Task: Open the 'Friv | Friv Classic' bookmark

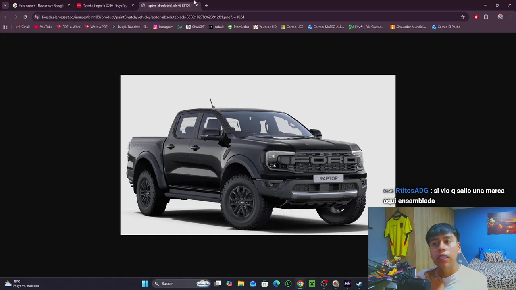Action: (x=366, y=27)
